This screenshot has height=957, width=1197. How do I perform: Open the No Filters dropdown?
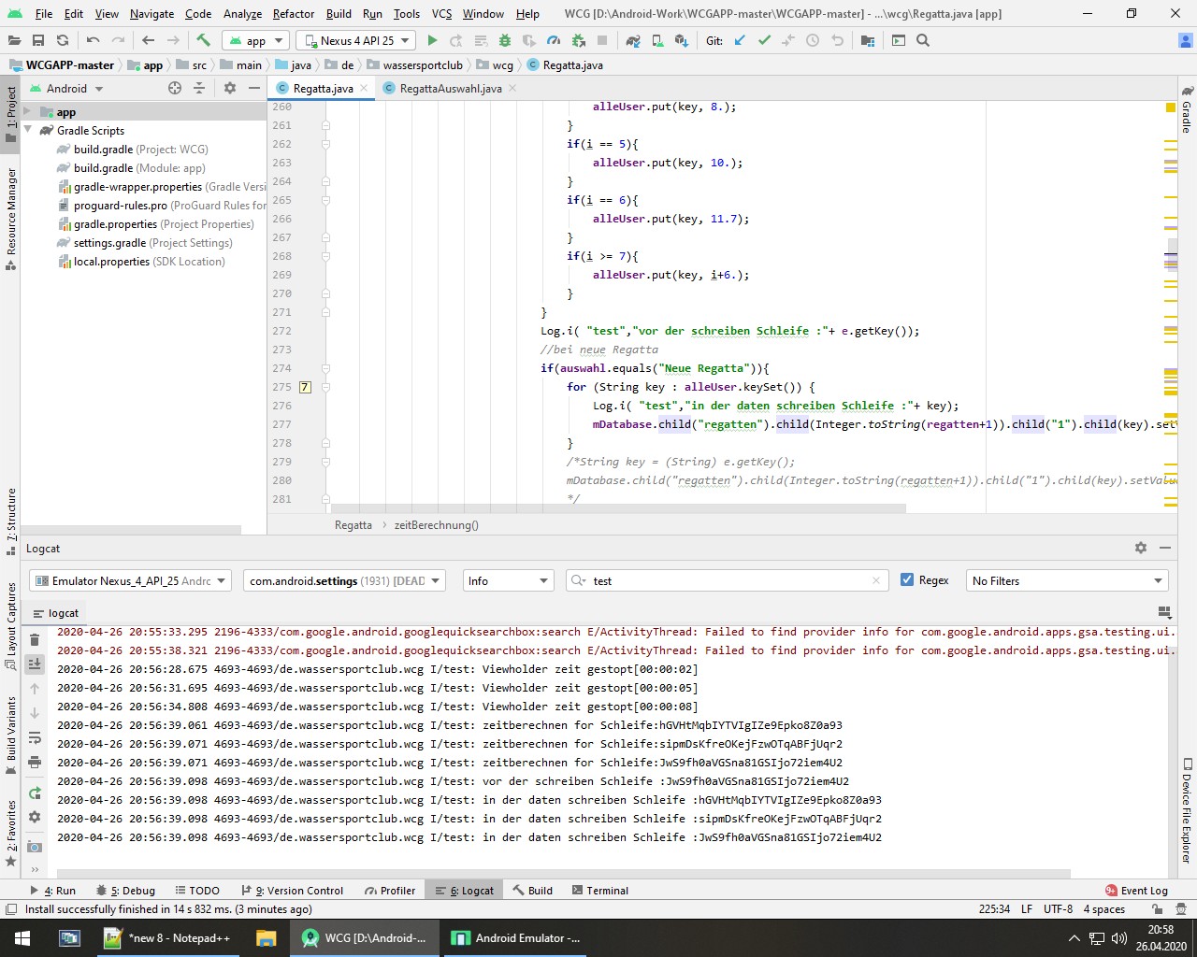point(1066,580)
